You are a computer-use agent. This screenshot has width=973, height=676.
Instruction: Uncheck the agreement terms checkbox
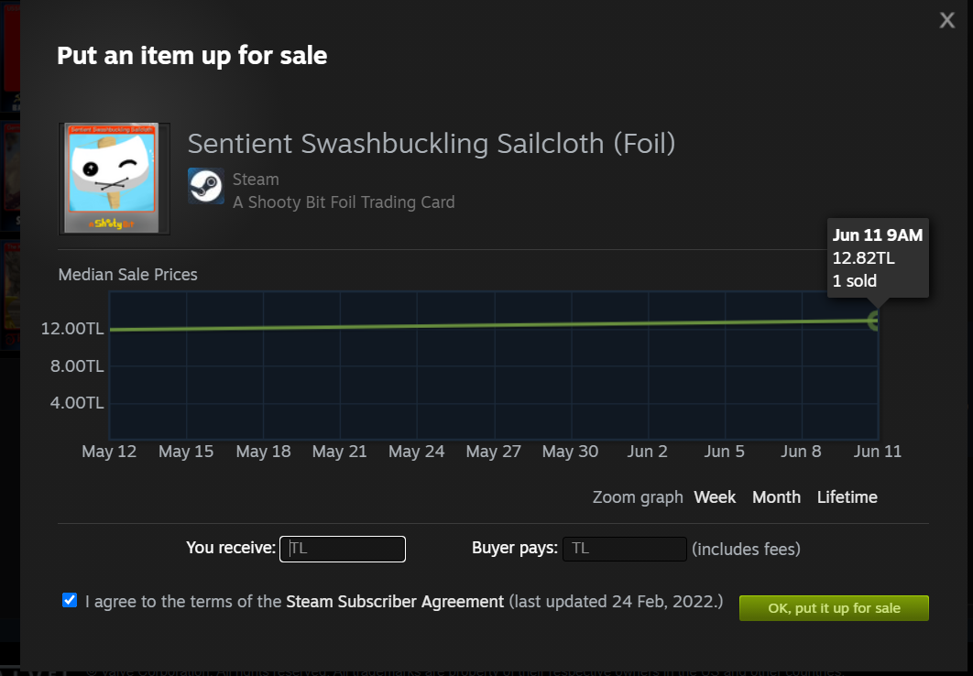(70, 601)
